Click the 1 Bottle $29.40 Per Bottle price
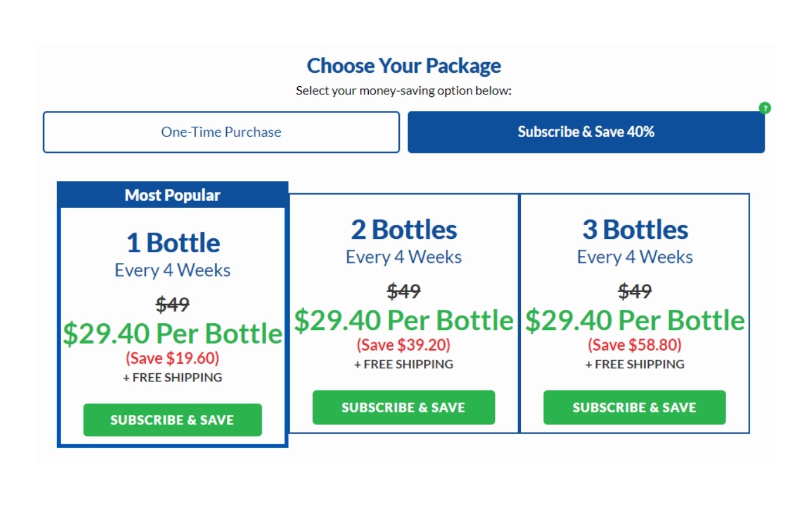Image resolution: width=811 pixels, height=507 pixels. pyautogui.click(x=172, y=333)
